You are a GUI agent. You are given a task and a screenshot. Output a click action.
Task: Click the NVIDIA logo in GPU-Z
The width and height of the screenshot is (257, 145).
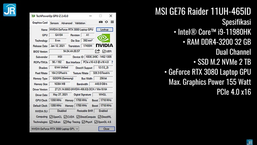104,40
